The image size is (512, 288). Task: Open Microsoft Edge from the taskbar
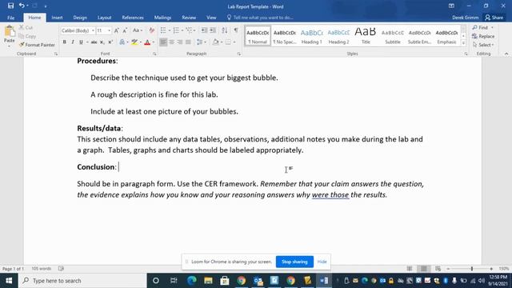(x=192, y=281)
